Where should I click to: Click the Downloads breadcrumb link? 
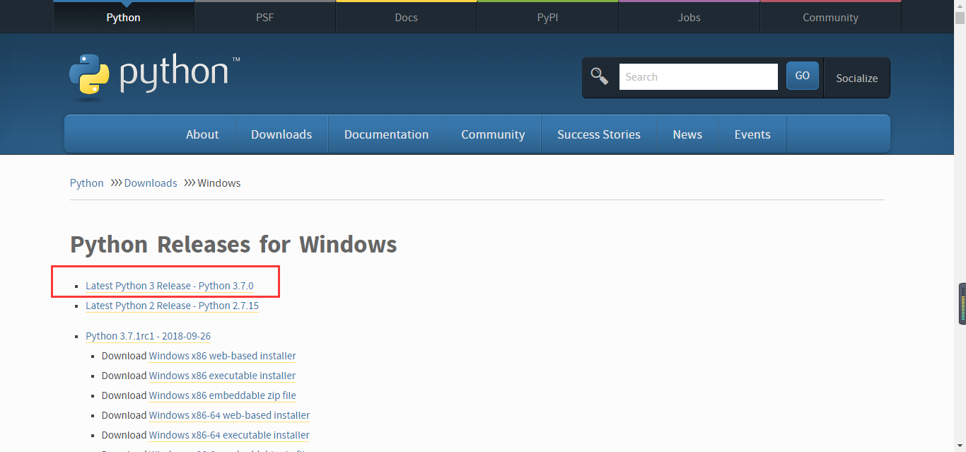[x=151, y=183]
